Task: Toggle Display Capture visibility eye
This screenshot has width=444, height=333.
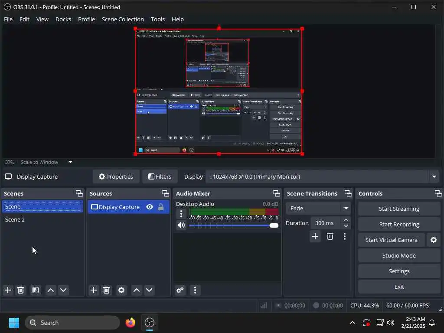Action: click(150, 207)
